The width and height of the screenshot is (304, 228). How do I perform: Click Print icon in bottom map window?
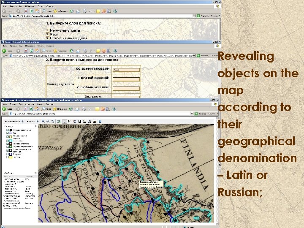[x=84, y=109]
